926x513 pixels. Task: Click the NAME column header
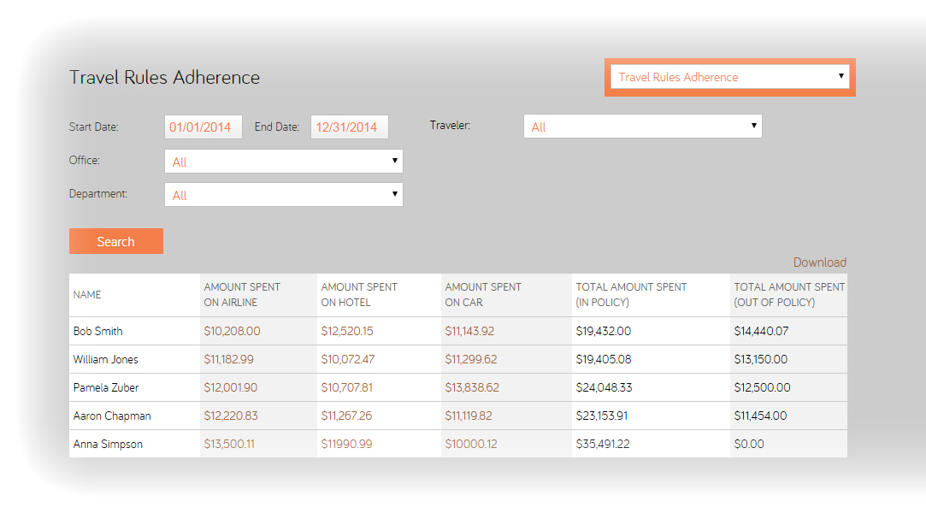point(87,295)
